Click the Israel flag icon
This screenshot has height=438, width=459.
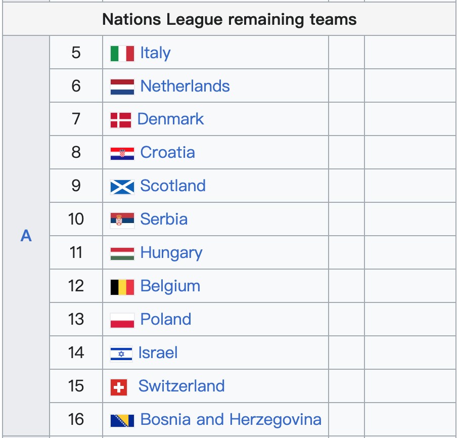pyautogui.click(x=121, y=354)
